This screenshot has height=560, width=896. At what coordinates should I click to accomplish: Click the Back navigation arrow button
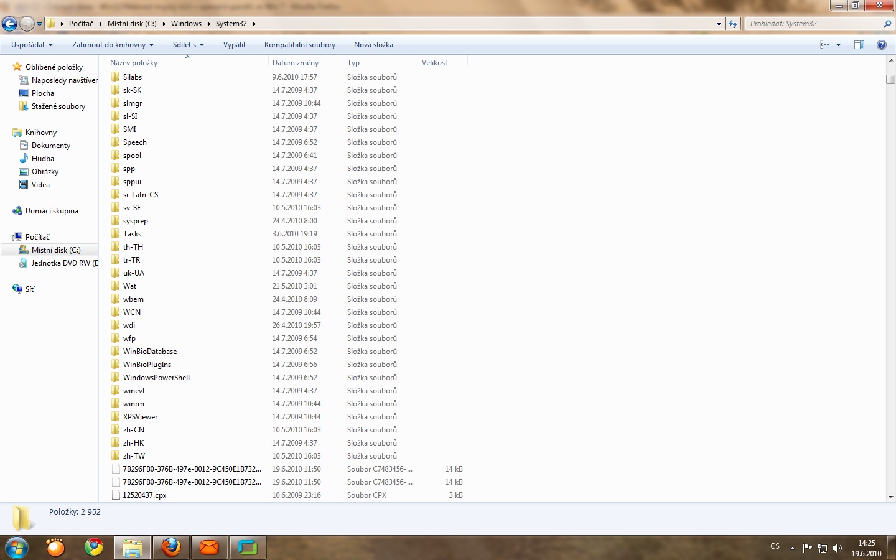[x=9, y=24]
